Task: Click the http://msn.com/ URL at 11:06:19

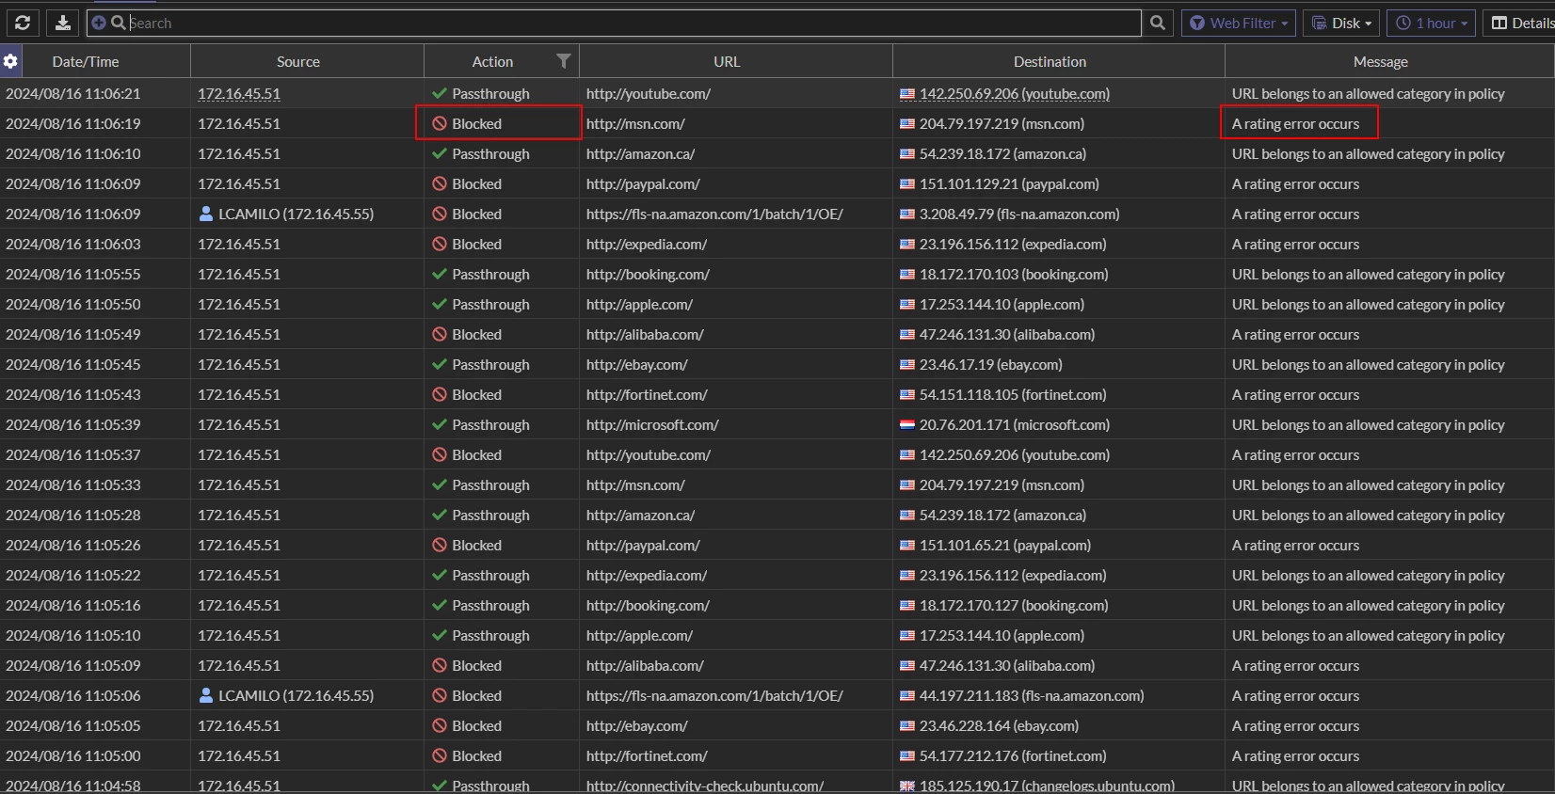Action: click(635, 123)
